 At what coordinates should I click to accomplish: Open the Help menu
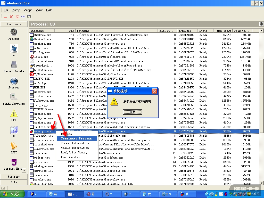coord(49,10)
